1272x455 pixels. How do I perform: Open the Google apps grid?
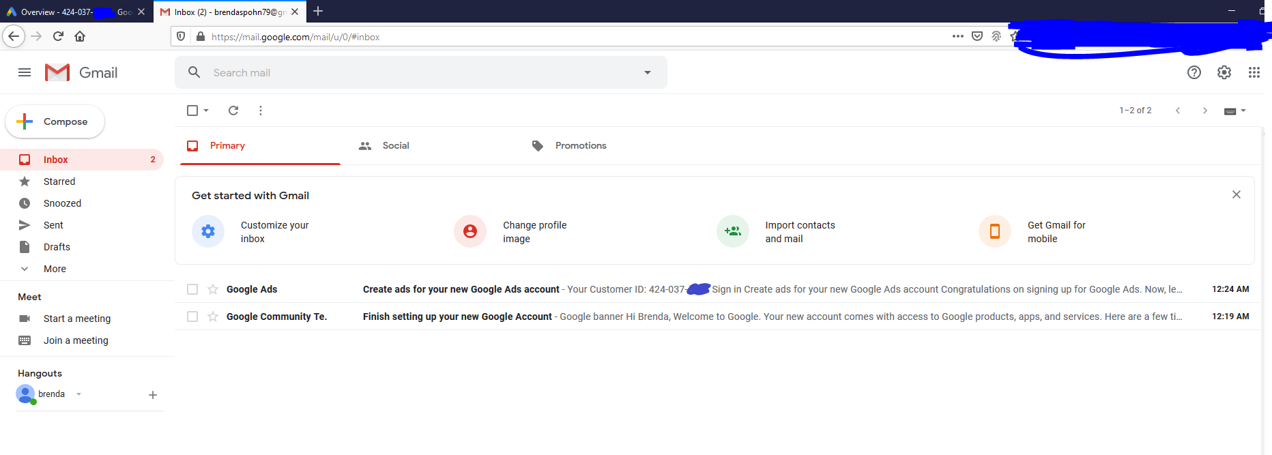point(1254,72)
